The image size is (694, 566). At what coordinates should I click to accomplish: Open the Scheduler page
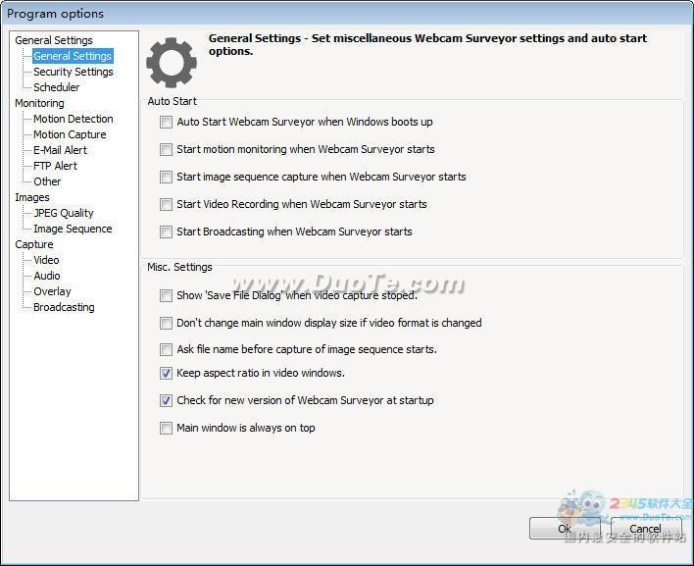(56, 87)
